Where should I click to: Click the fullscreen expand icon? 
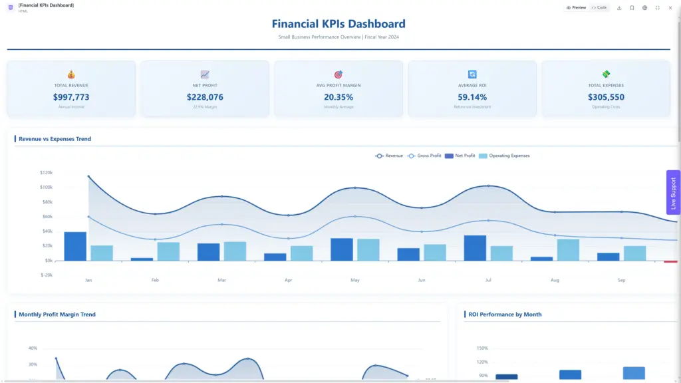658,8
